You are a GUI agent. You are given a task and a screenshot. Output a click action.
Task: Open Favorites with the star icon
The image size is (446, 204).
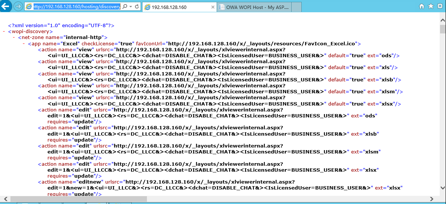pos(431,6)
